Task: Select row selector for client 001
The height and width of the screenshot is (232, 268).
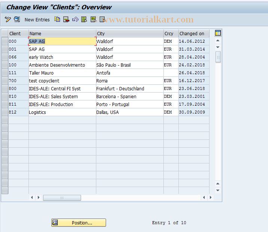Action: (x=5, y=49)
